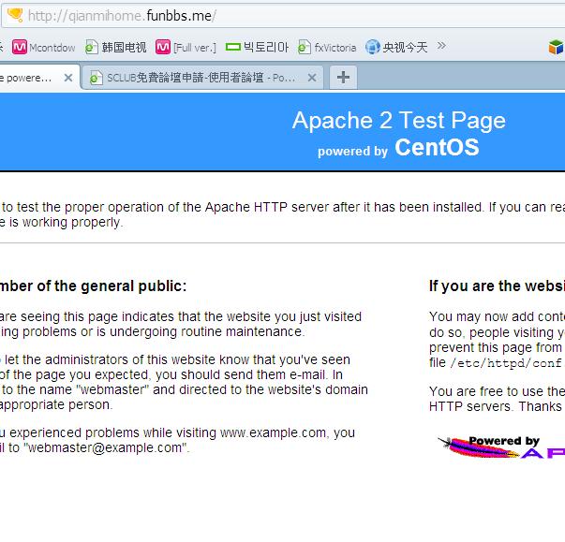Open the 央视今天 bookmark

click(396, 47)
